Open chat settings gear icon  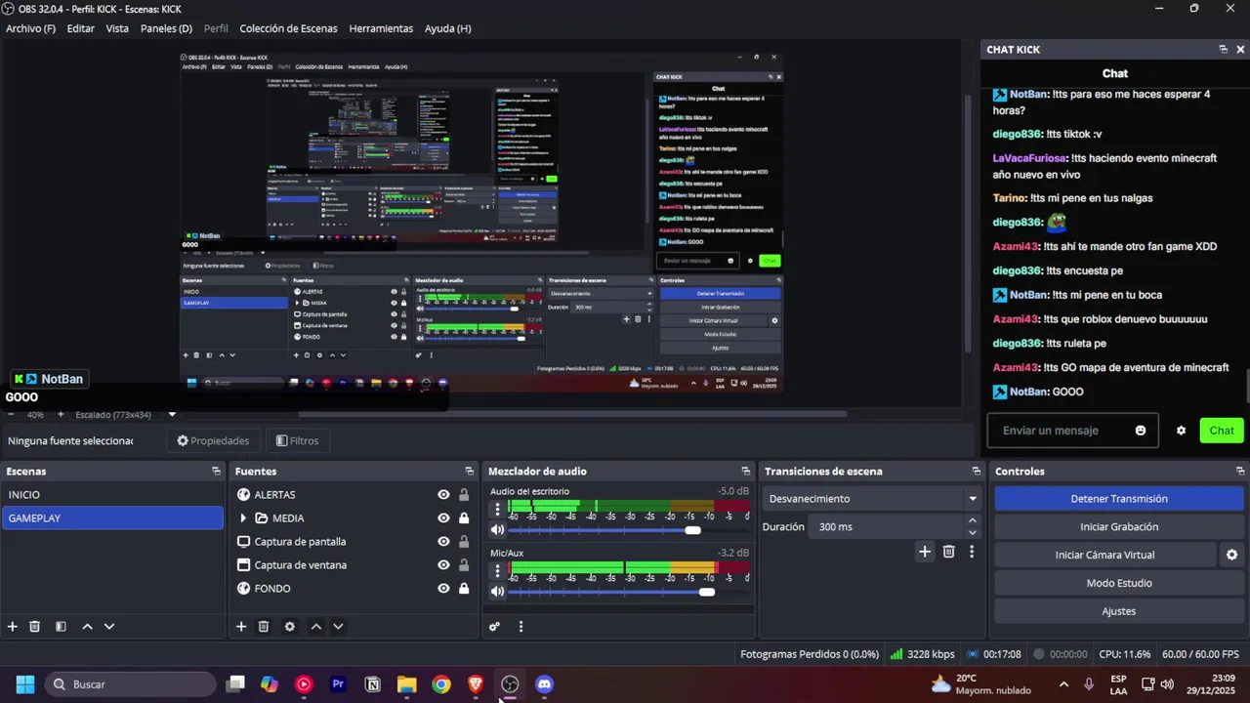coord(1181,431)
